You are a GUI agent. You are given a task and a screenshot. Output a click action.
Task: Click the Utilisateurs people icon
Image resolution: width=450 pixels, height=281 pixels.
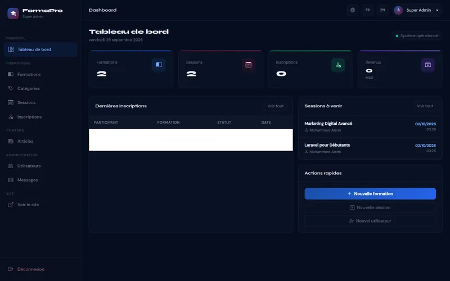click(11, 166)
